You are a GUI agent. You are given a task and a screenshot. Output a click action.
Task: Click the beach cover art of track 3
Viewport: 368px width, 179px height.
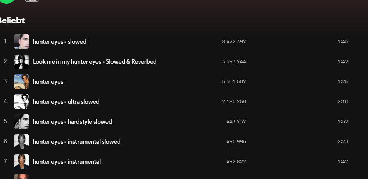point(21,81)
